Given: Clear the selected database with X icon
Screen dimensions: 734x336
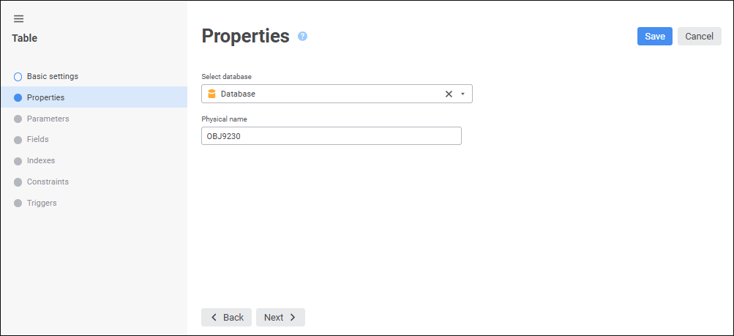Looking at the screenshot, I should [x=449, y=94].
